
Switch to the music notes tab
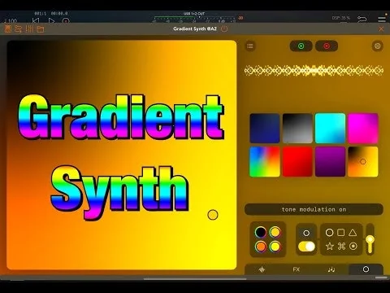click(331, 269)
